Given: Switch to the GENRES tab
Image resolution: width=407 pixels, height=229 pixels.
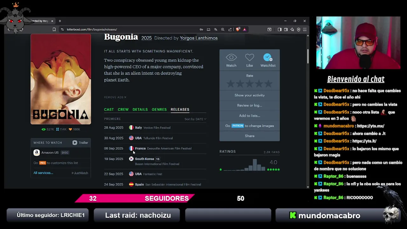Looking at the screenshot, I should (x=159, y=109).
